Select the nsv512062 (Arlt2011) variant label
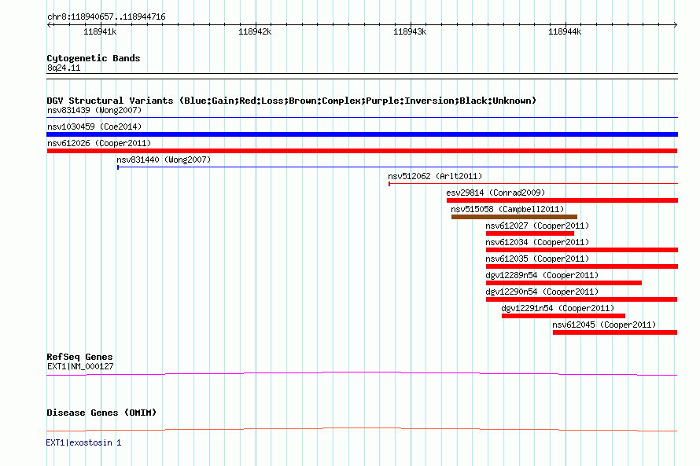The width and height of the screenshot is (700, 466). [x=435, y=177]
